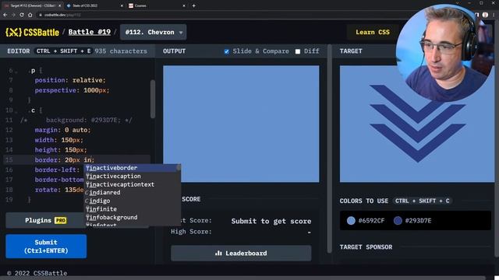Go back using browser back arrow
Screen dimensions: 499x280
(x=5, y=15)
